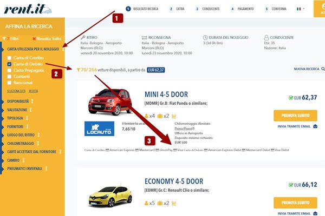The width and height of the screenshot is (325, 216).
Task: Go to step 3 Conducente
Action: (207, 9)
